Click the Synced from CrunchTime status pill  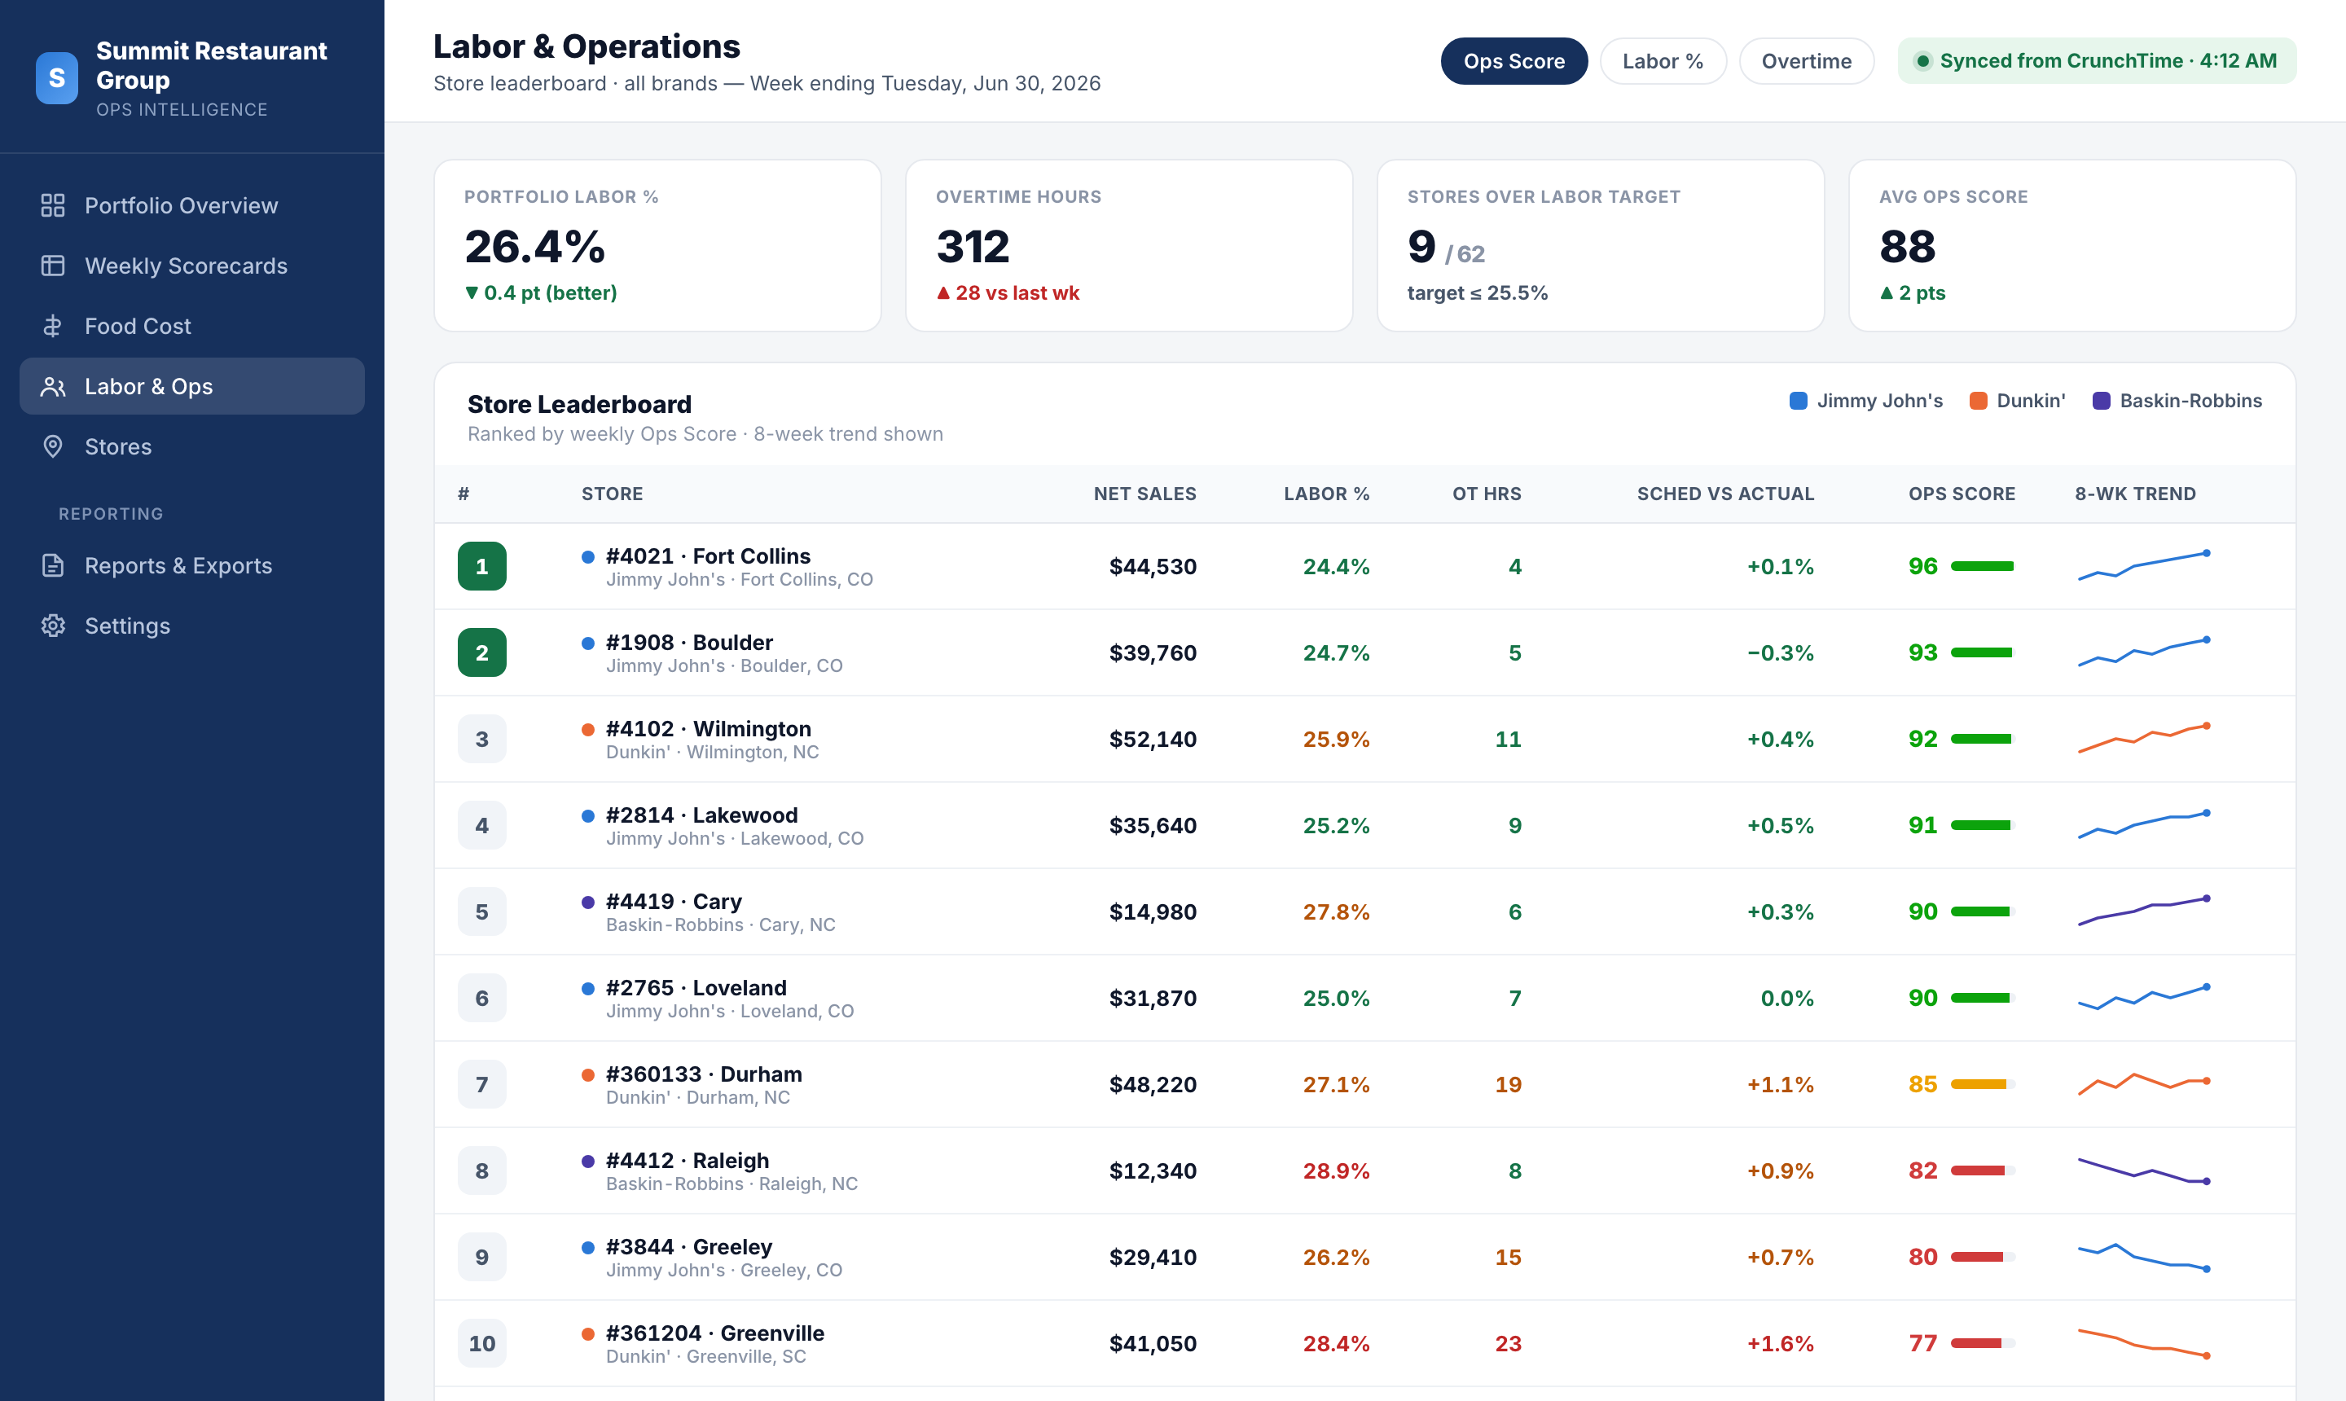(2097, 61)
